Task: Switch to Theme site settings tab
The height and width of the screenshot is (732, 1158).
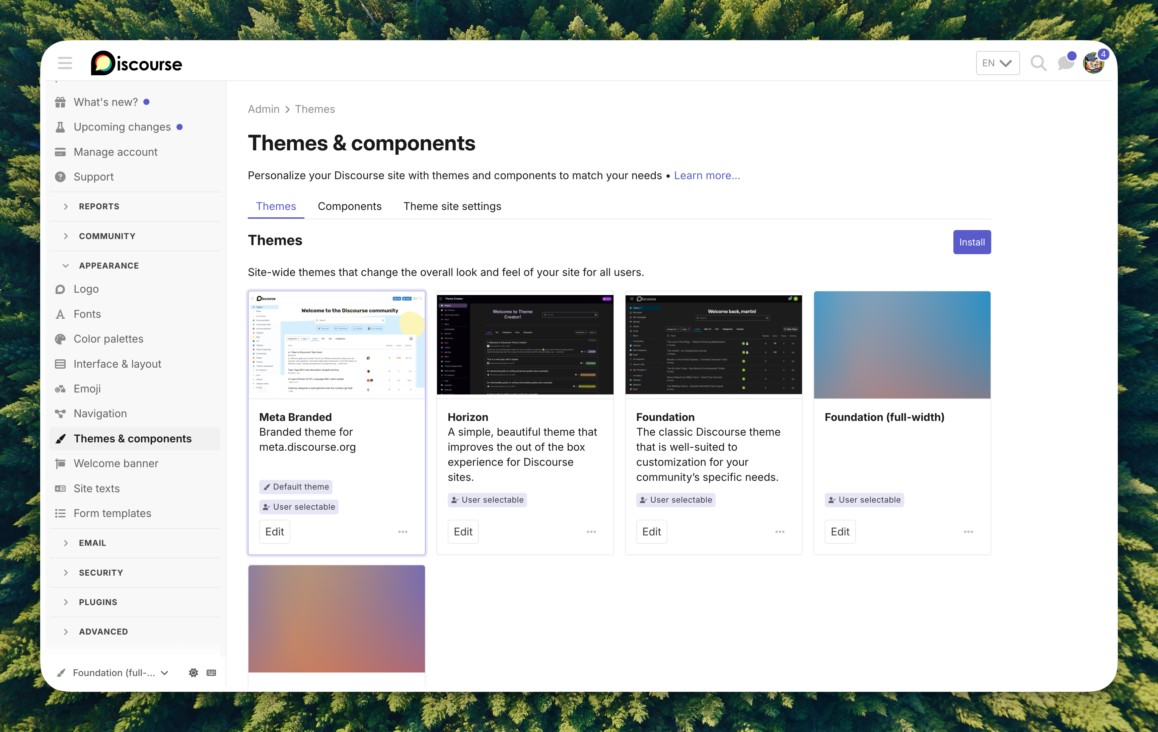Action: click(x=452, y=206)
